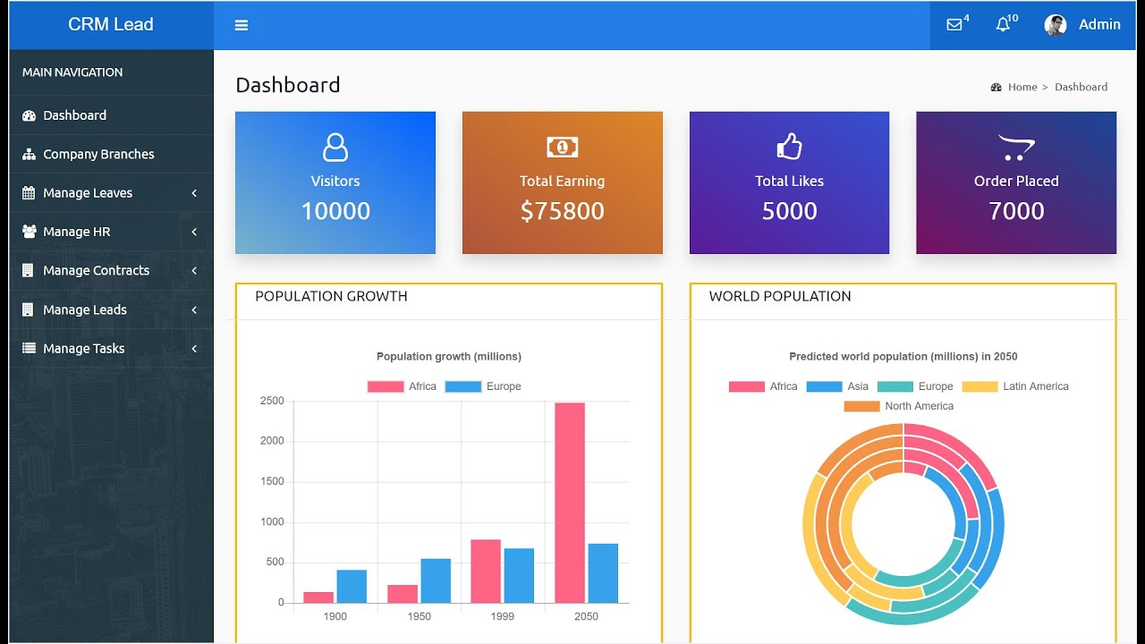Click the Order Placed cart icon

coord(1016,148)
